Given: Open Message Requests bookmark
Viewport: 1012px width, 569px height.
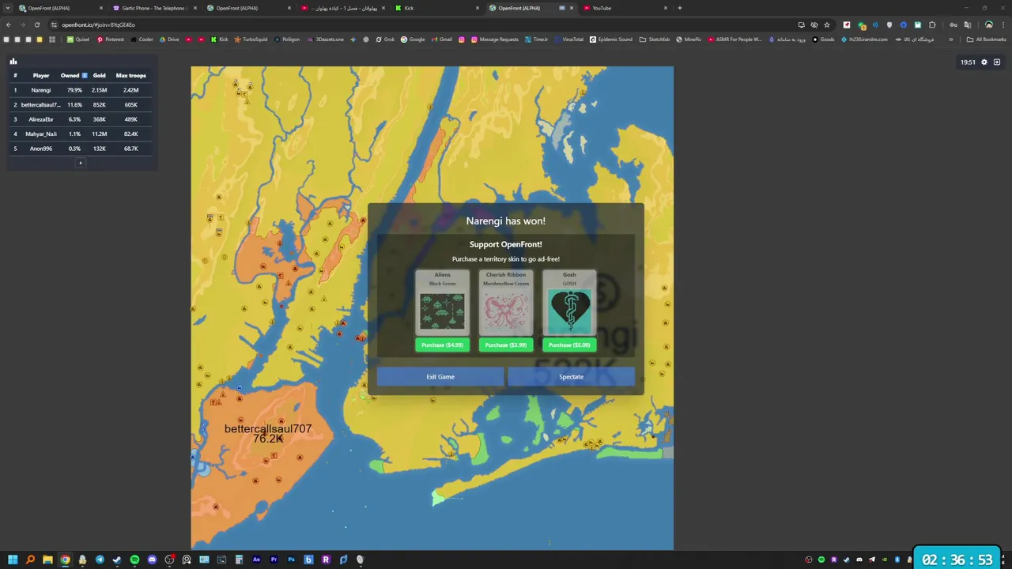Looking at the screenshot, I should (x=494, y=40).
